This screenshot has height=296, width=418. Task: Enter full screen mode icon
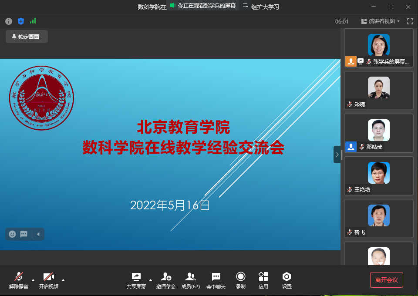[410, 21]
